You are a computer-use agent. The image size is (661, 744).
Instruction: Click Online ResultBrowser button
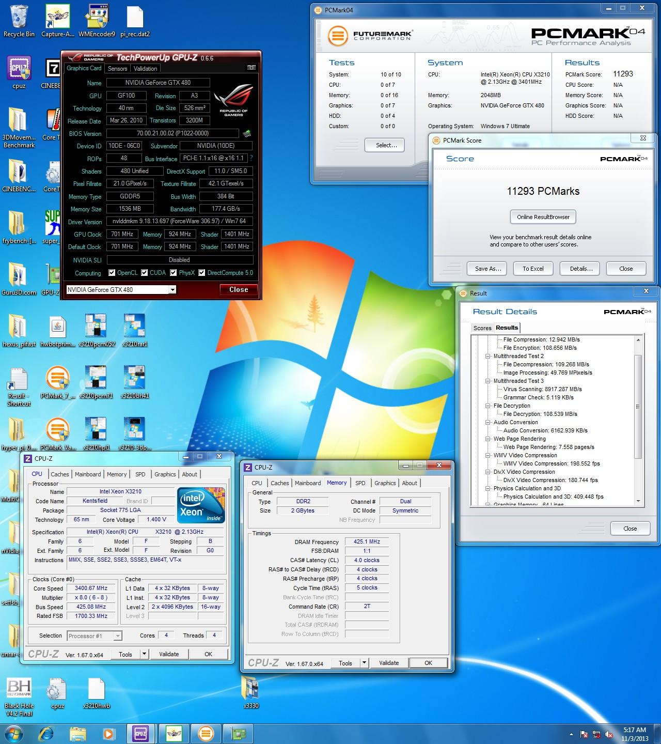click(x=543, y=217)
